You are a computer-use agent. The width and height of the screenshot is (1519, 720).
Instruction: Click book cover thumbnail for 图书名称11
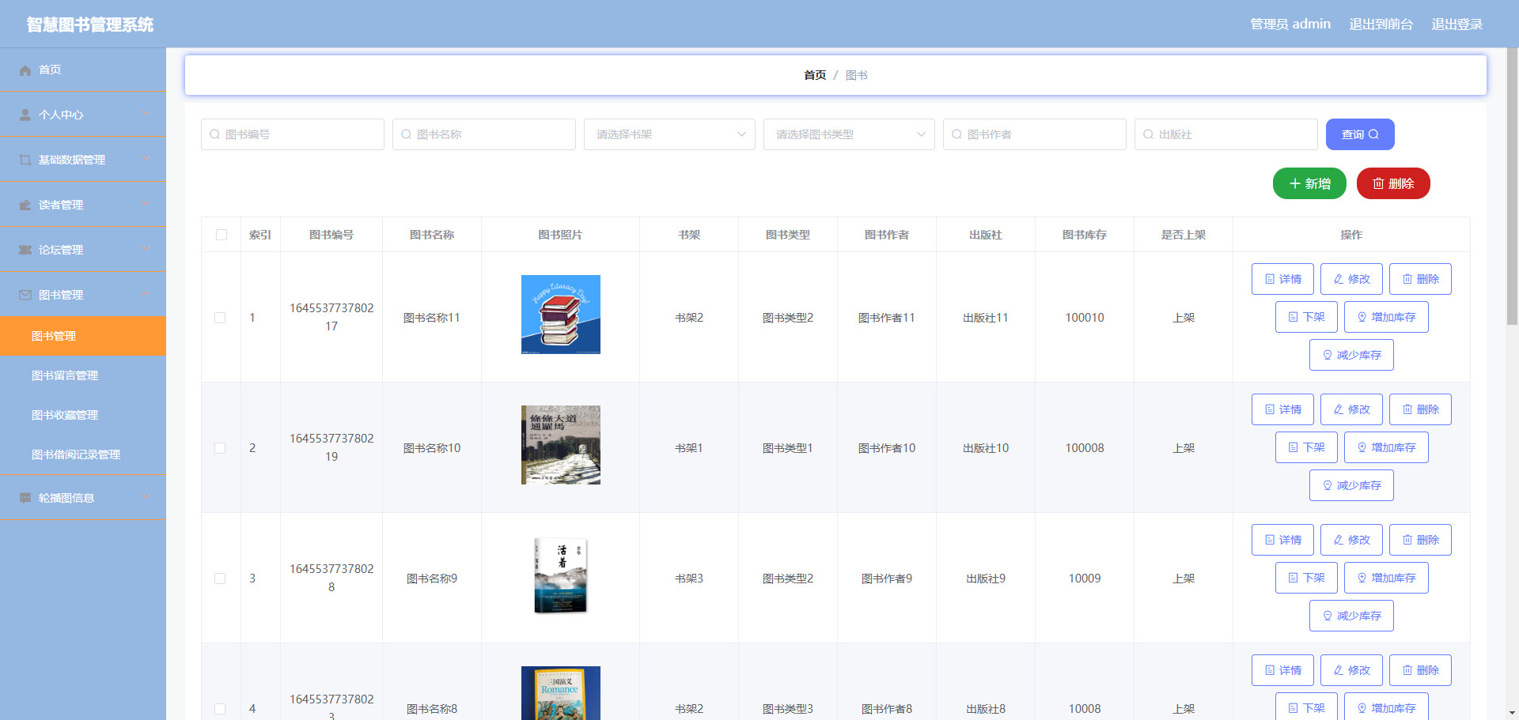[x=561, y=315]
